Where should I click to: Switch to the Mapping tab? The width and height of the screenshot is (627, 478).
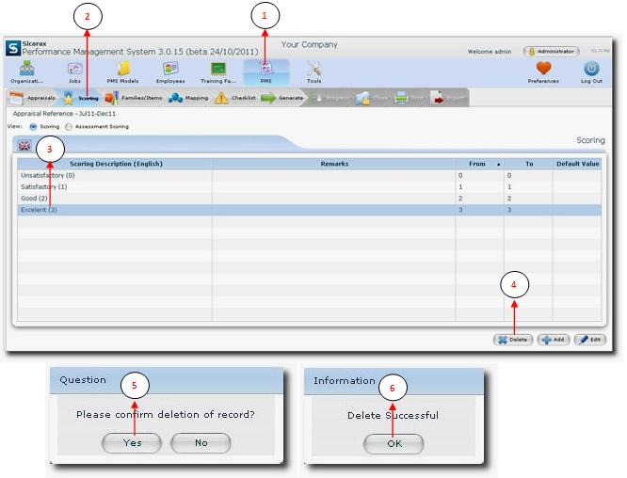tap(189, 98)
